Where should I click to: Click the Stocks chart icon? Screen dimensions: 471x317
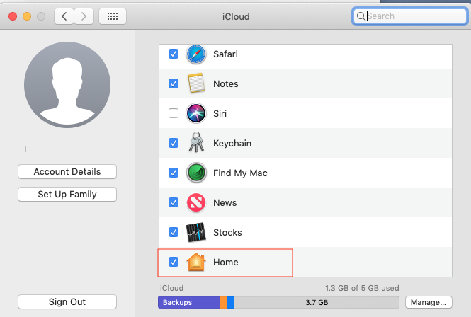tap(196, 232)
